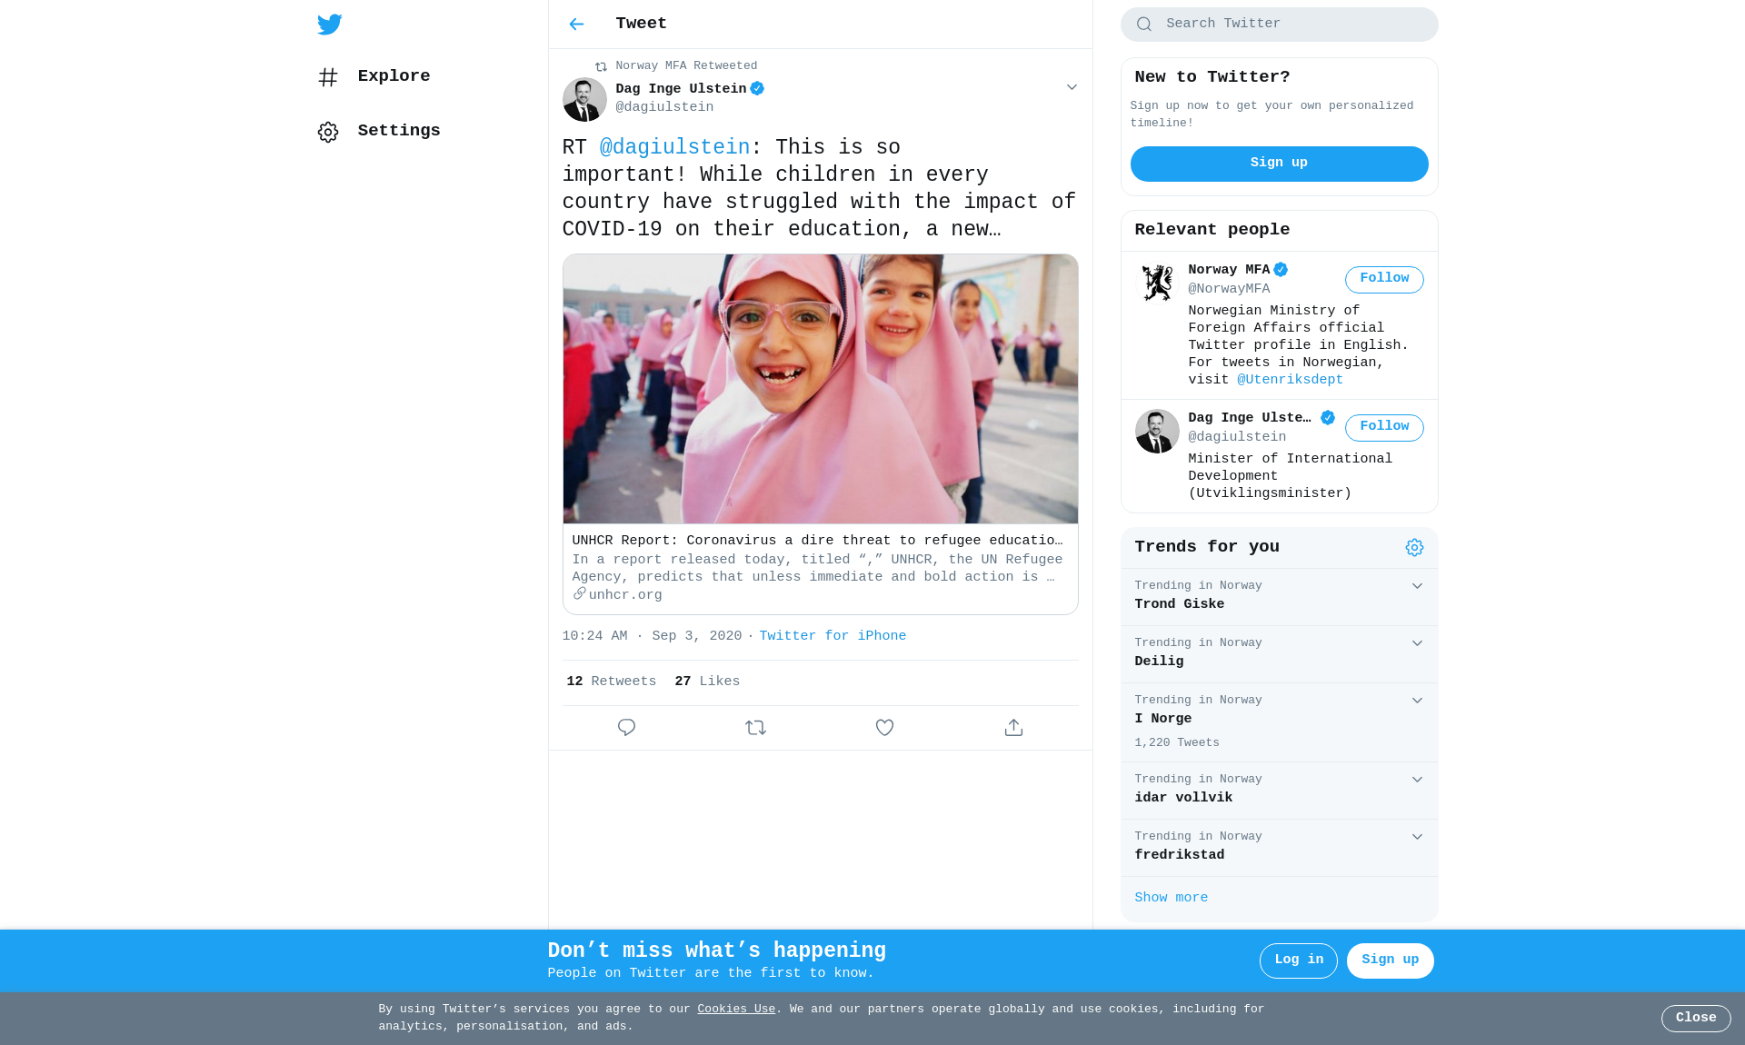Open the Cookies Use link

(736, 1010)
